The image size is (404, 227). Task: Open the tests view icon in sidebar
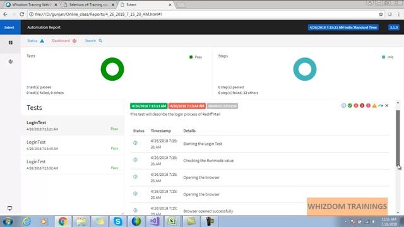click(x=11, y=43)
